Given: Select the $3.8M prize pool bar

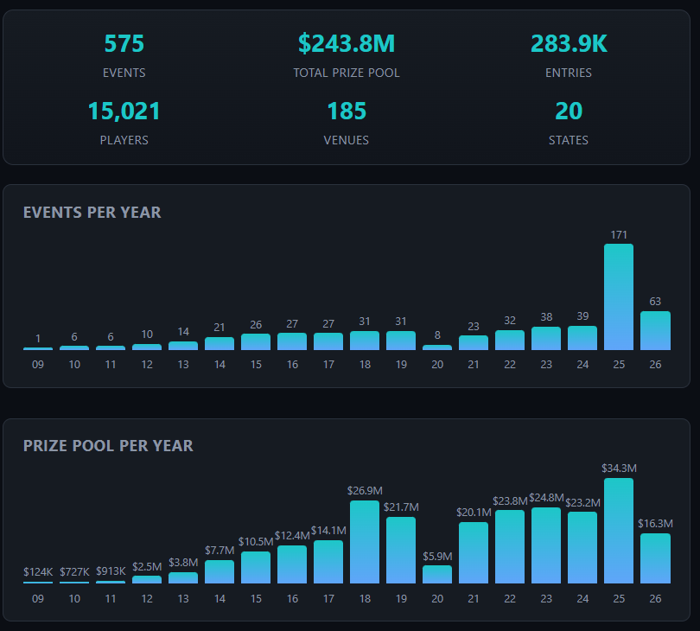Looking at the screenshot, I should pos(183,578).
